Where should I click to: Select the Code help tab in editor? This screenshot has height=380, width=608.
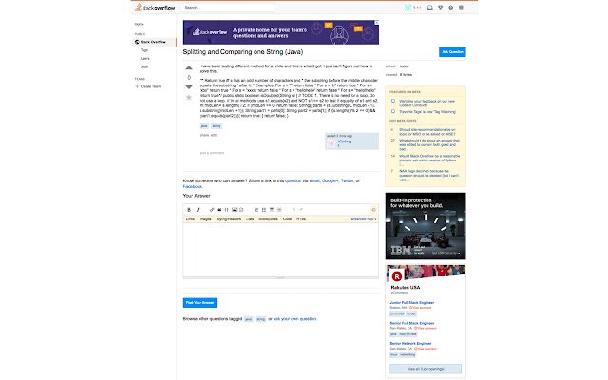pyautogui.click(x=287, y=219)
